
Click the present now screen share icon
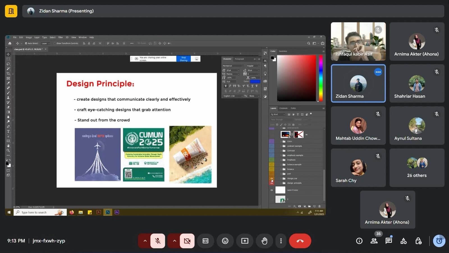click(245, 241)
